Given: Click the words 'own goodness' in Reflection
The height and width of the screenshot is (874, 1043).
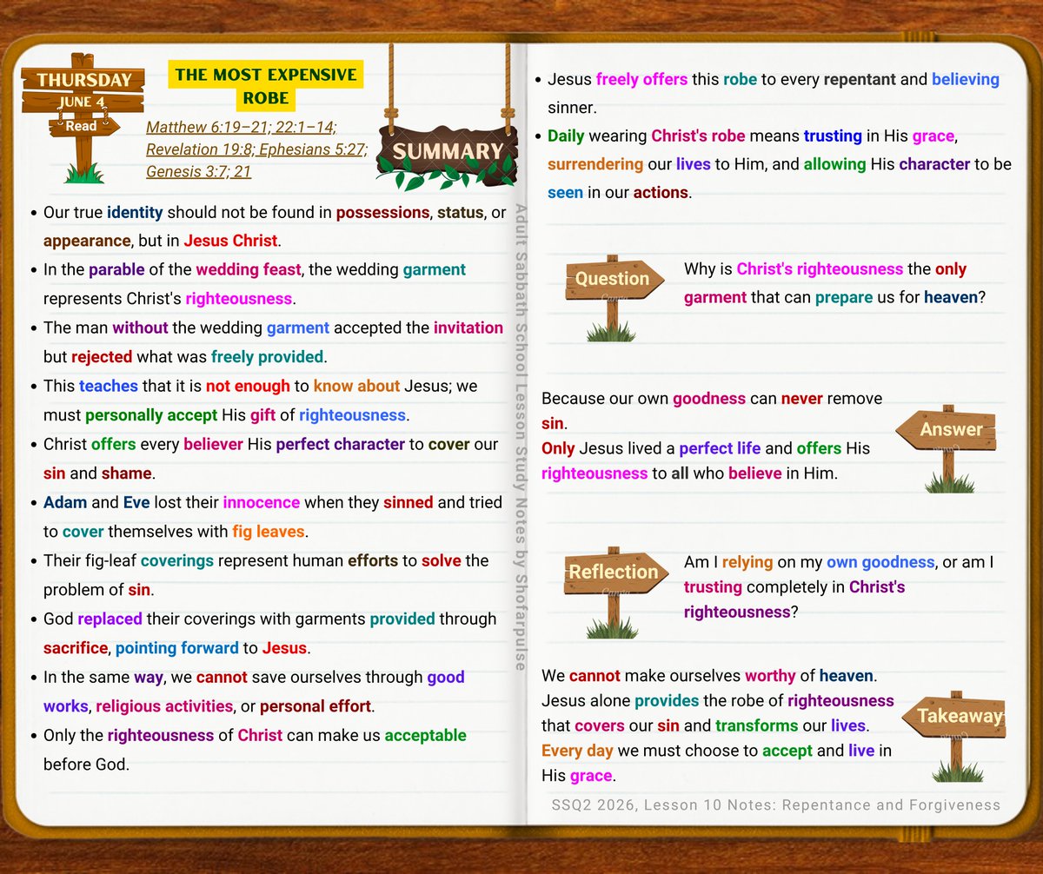Looking at the screenshot, I should pos(880,562).
